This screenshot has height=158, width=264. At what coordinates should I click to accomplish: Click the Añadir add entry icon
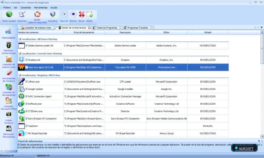(x=89, y=14)
